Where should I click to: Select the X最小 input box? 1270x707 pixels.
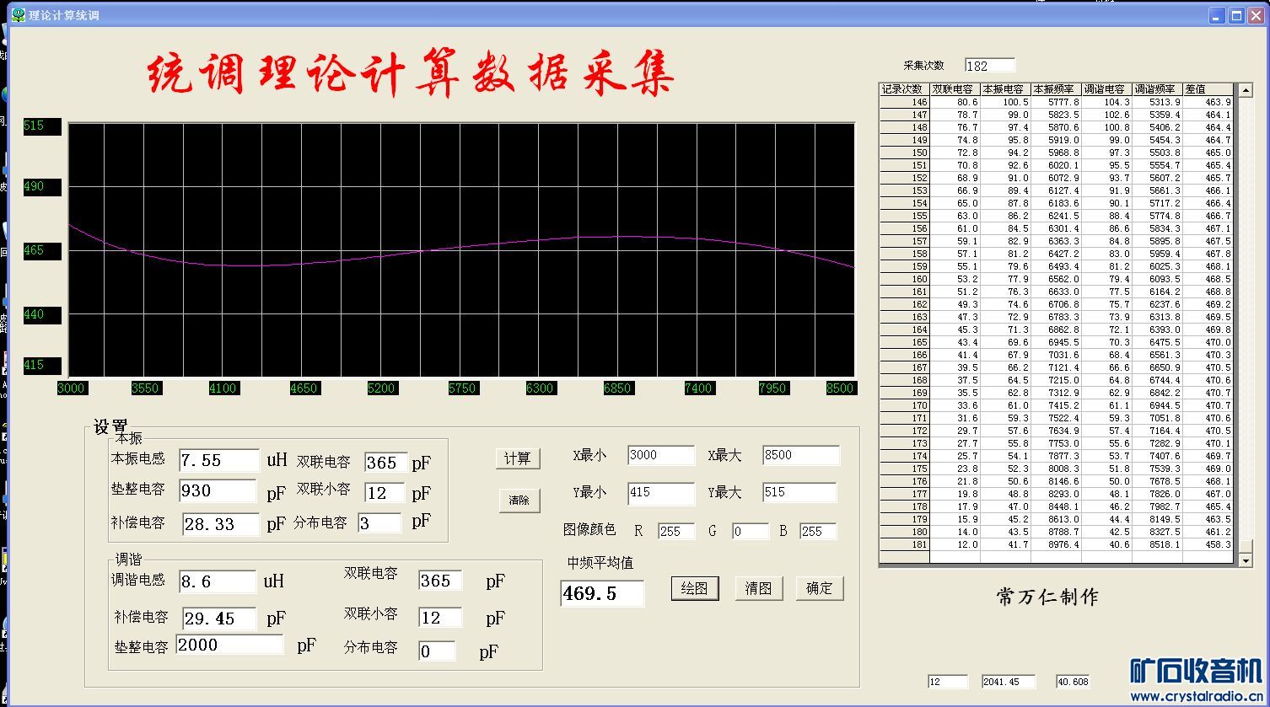click(660, 455)
